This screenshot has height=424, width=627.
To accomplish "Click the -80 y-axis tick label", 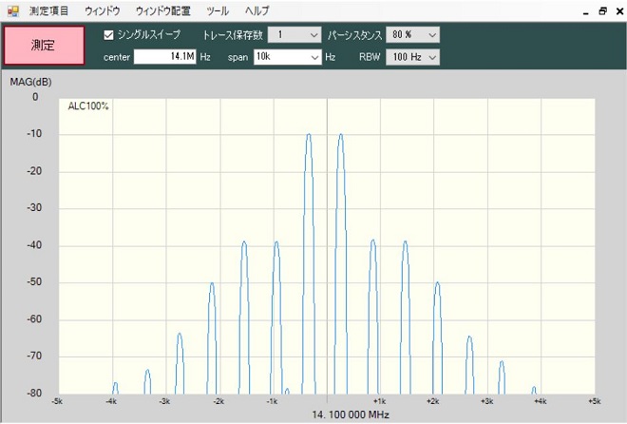I will coord(34,394).
